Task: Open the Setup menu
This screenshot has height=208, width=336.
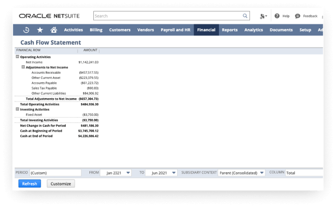Action: coord(305,30)
